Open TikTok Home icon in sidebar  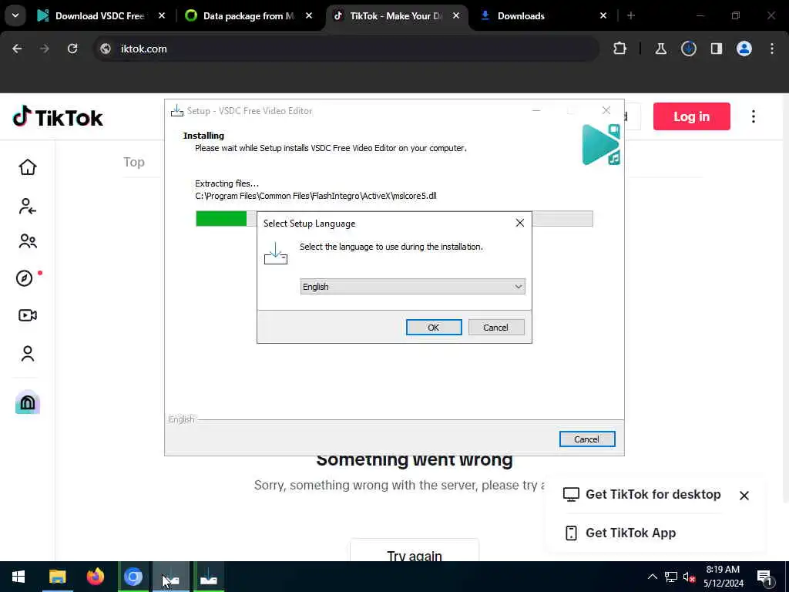tap(28, 167)
